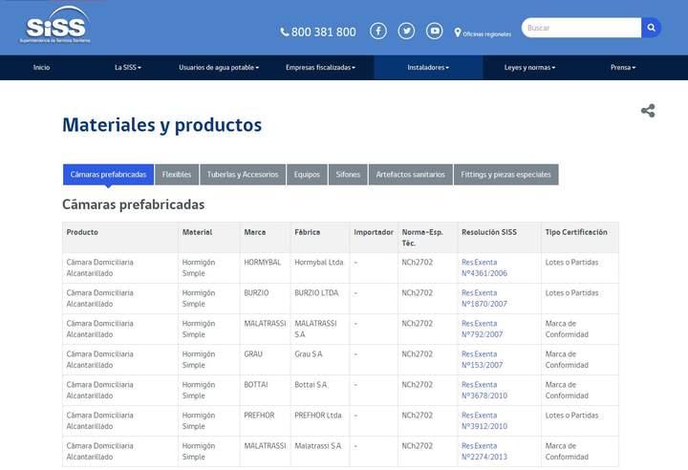Open the YouTube social icon
Image resolution: width=688 pixels, height=470 pixels.
435,31
